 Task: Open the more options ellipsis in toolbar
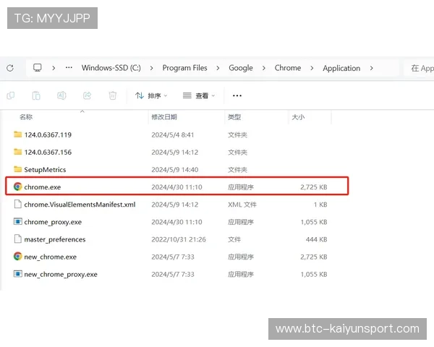pos(237,95)
